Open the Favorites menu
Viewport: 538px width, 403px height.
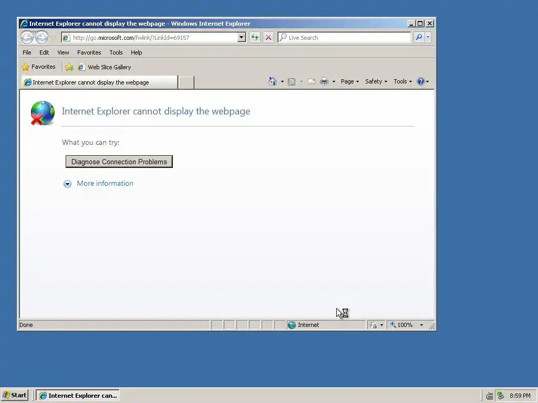coord(89,52)
